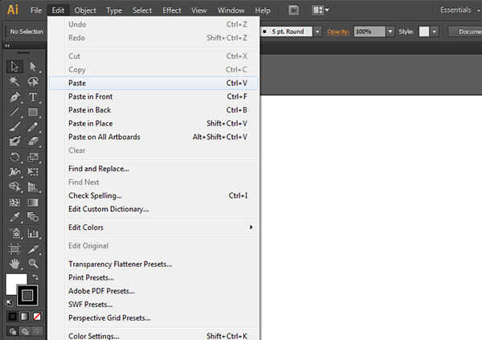The image size is (482, 340).
Task: Click the Opacity 100% field
Action: click(370, 31)
